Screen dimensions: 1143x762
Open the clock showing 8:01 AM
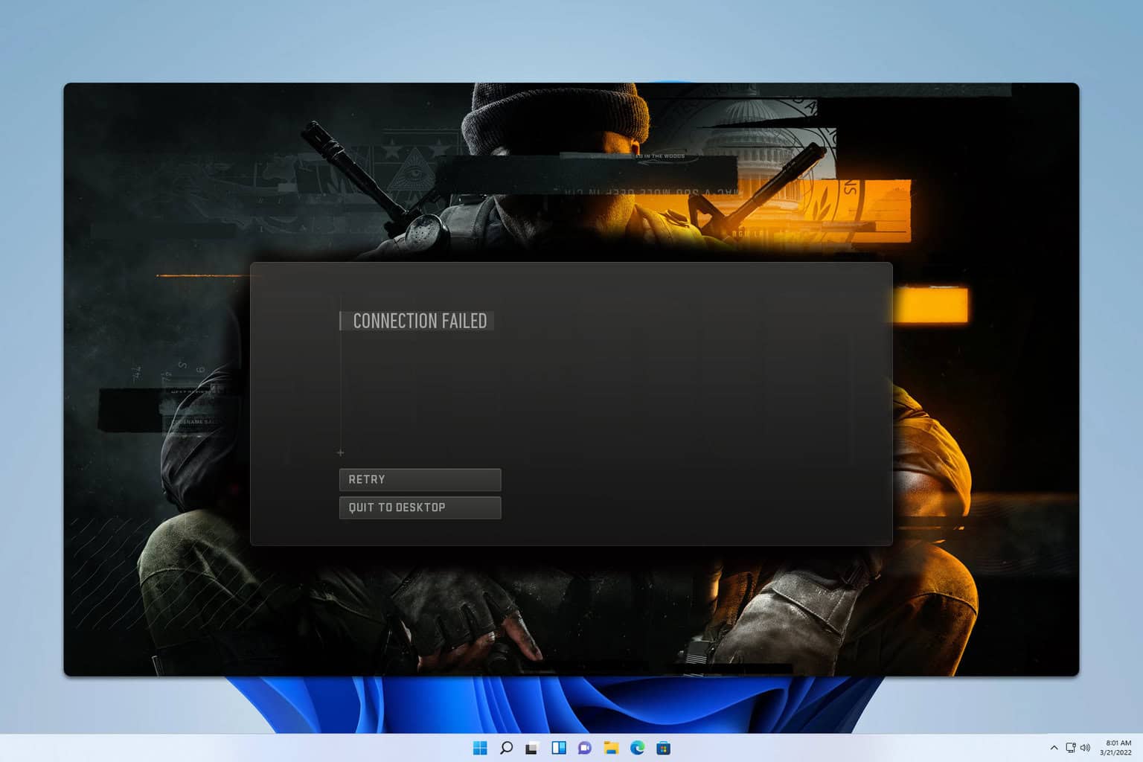click(x=1118, y=748)
